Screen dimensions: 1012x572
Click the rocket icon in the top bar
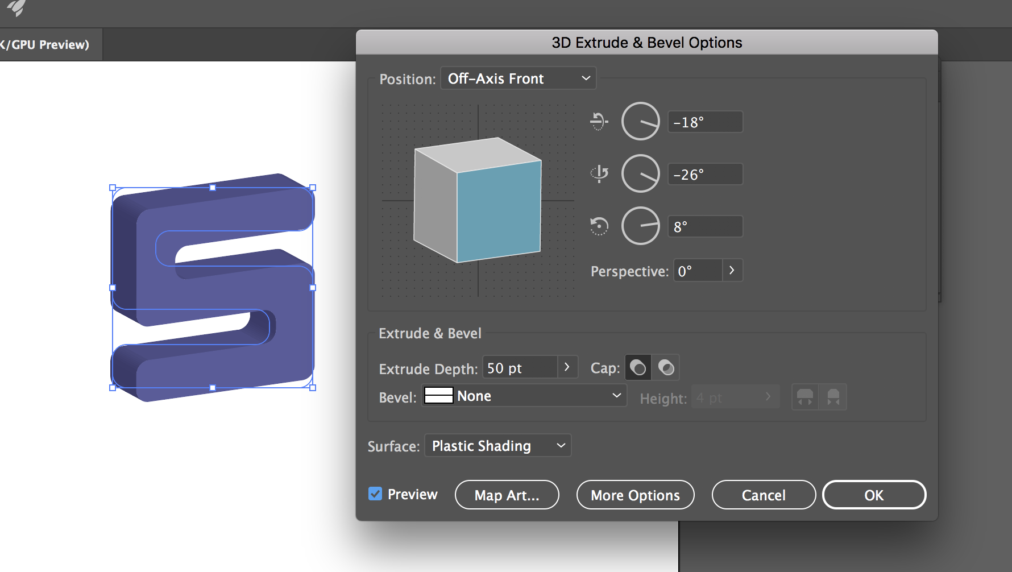17,8
